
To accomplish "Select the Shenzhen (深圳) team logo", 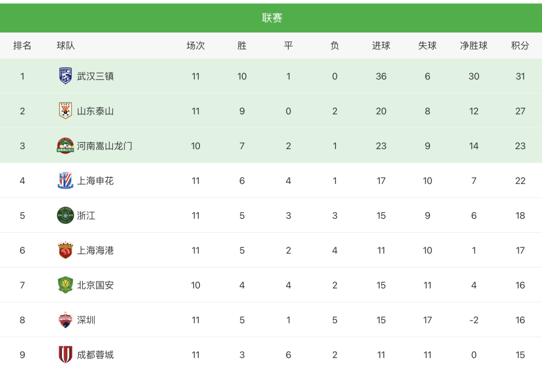I will tap(66, 319).
